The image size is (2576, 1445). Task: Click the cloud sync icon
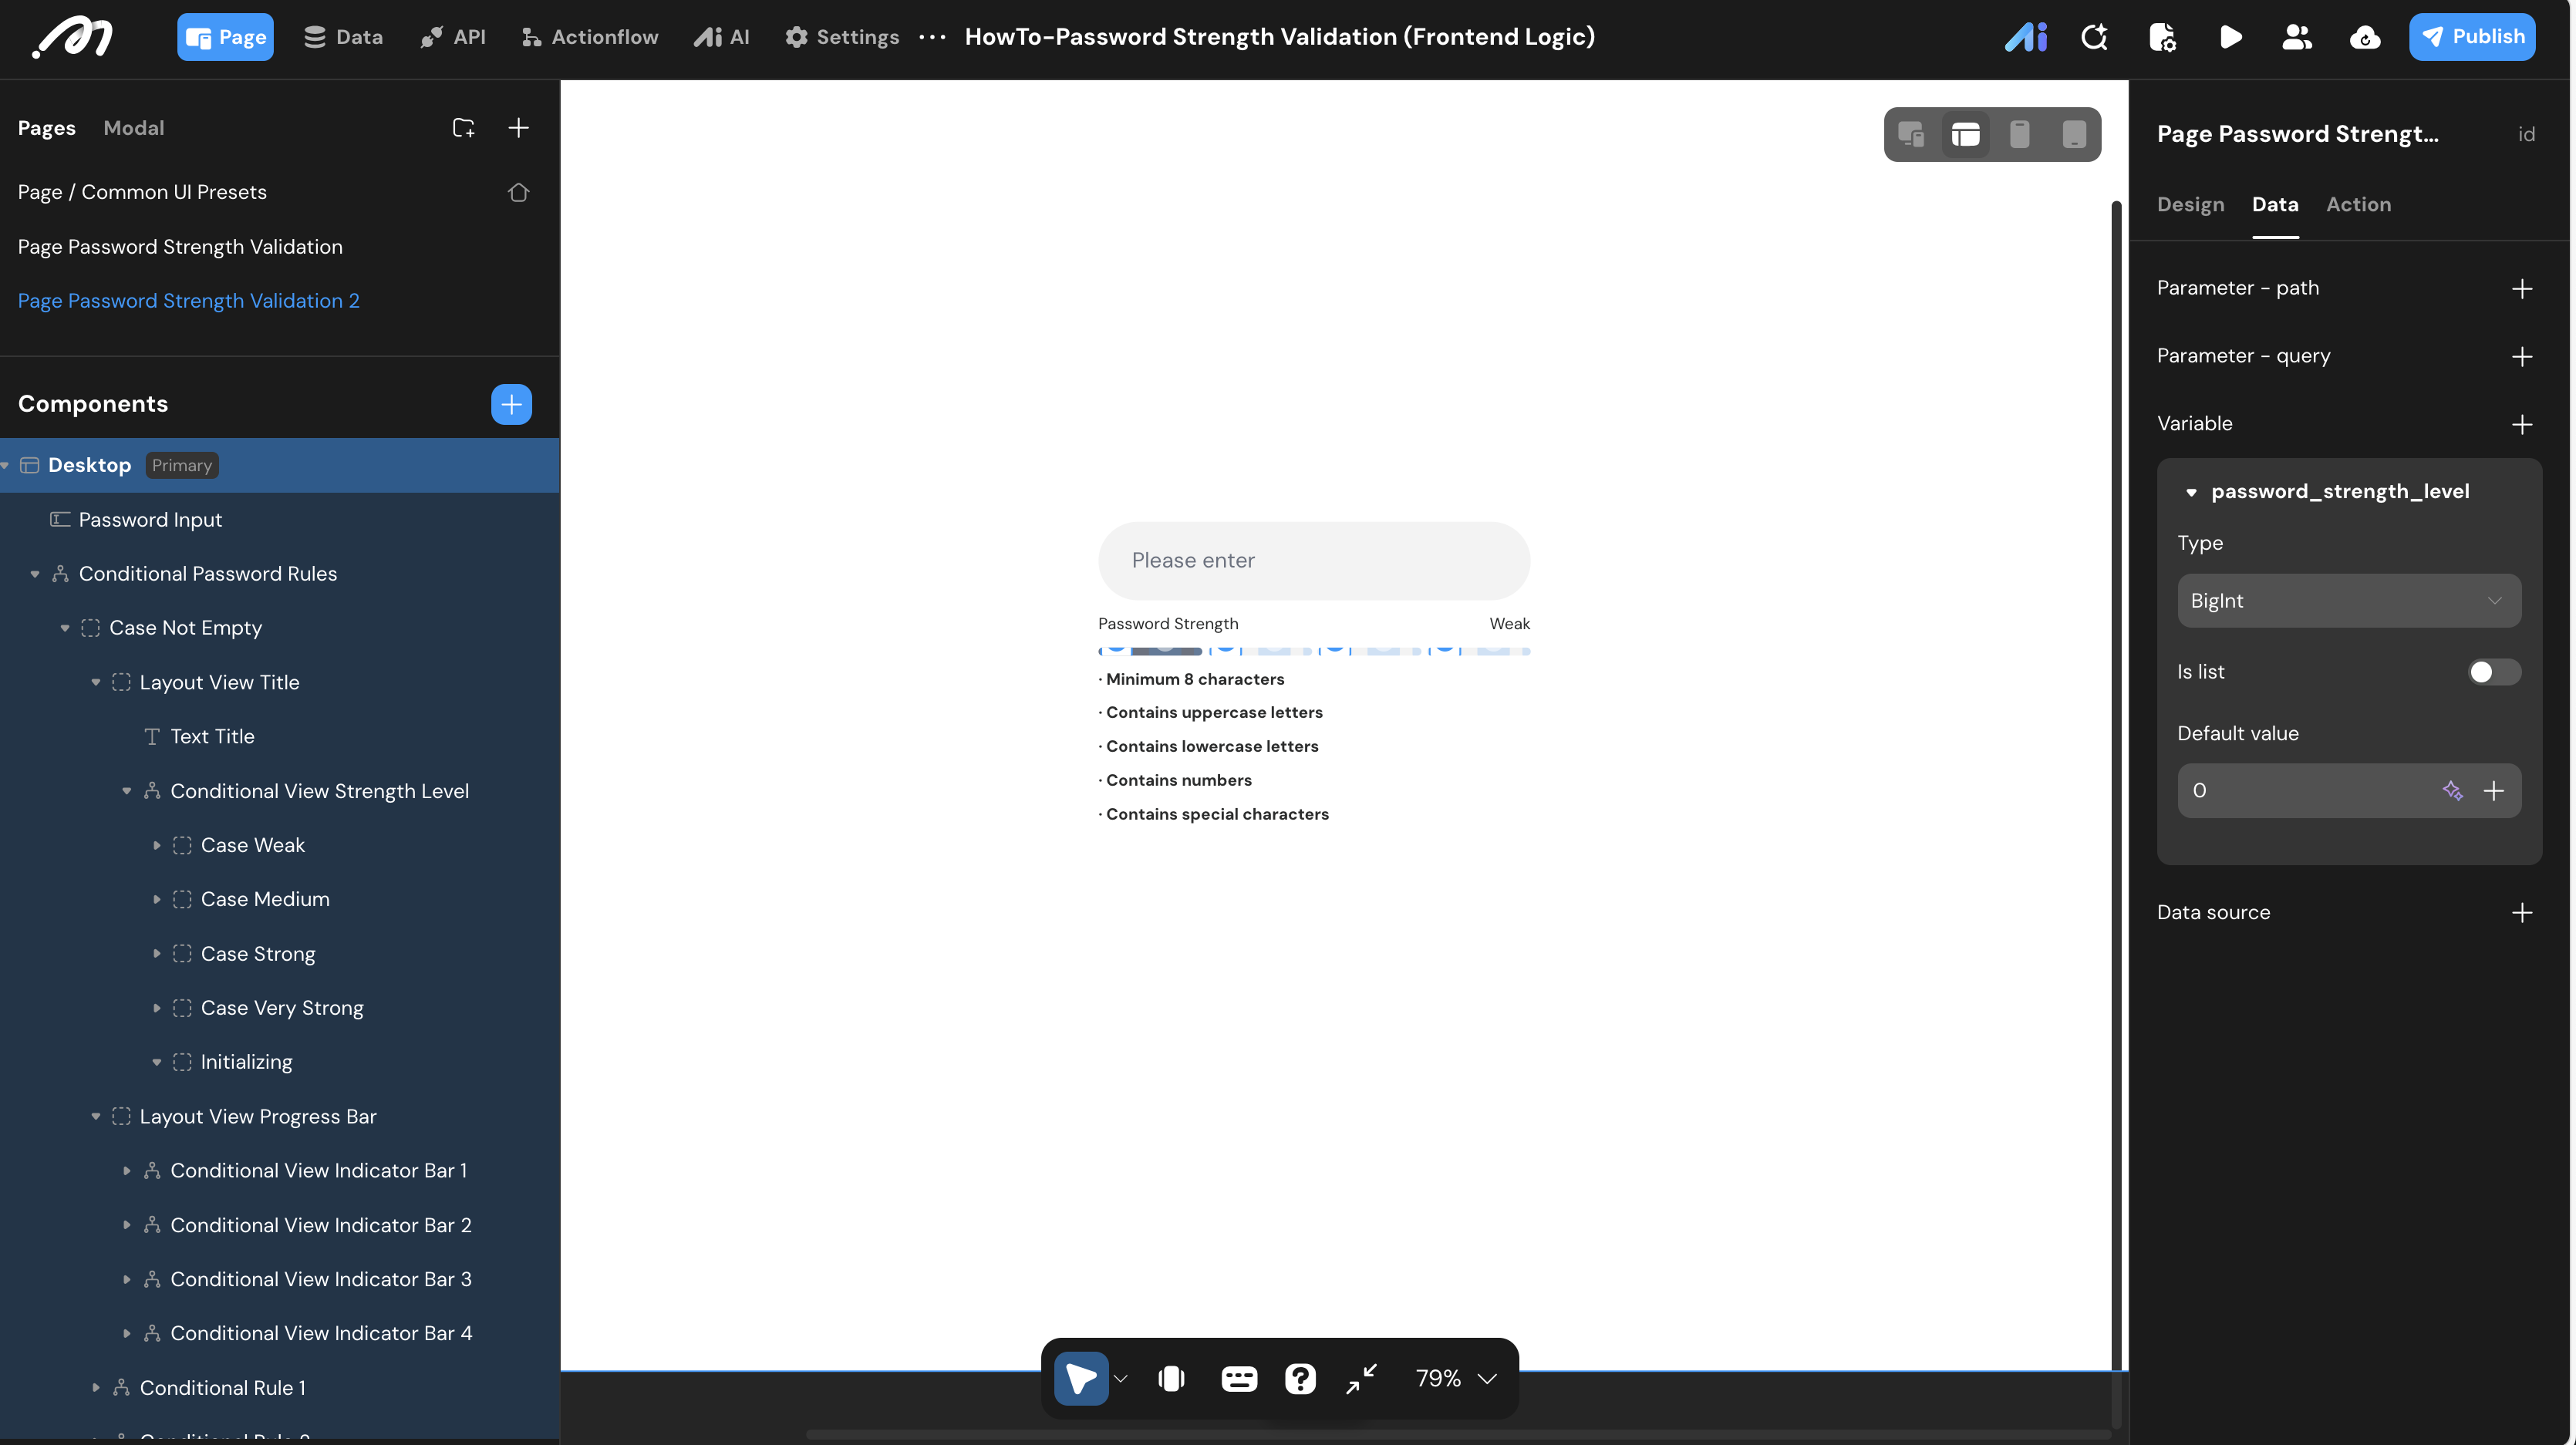[x=2365, y=37]
